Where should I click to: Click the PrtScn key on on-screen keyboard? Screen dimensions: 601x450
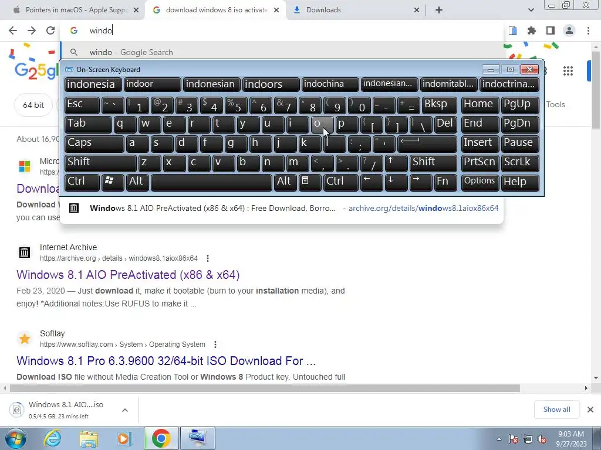pos(480,163)
